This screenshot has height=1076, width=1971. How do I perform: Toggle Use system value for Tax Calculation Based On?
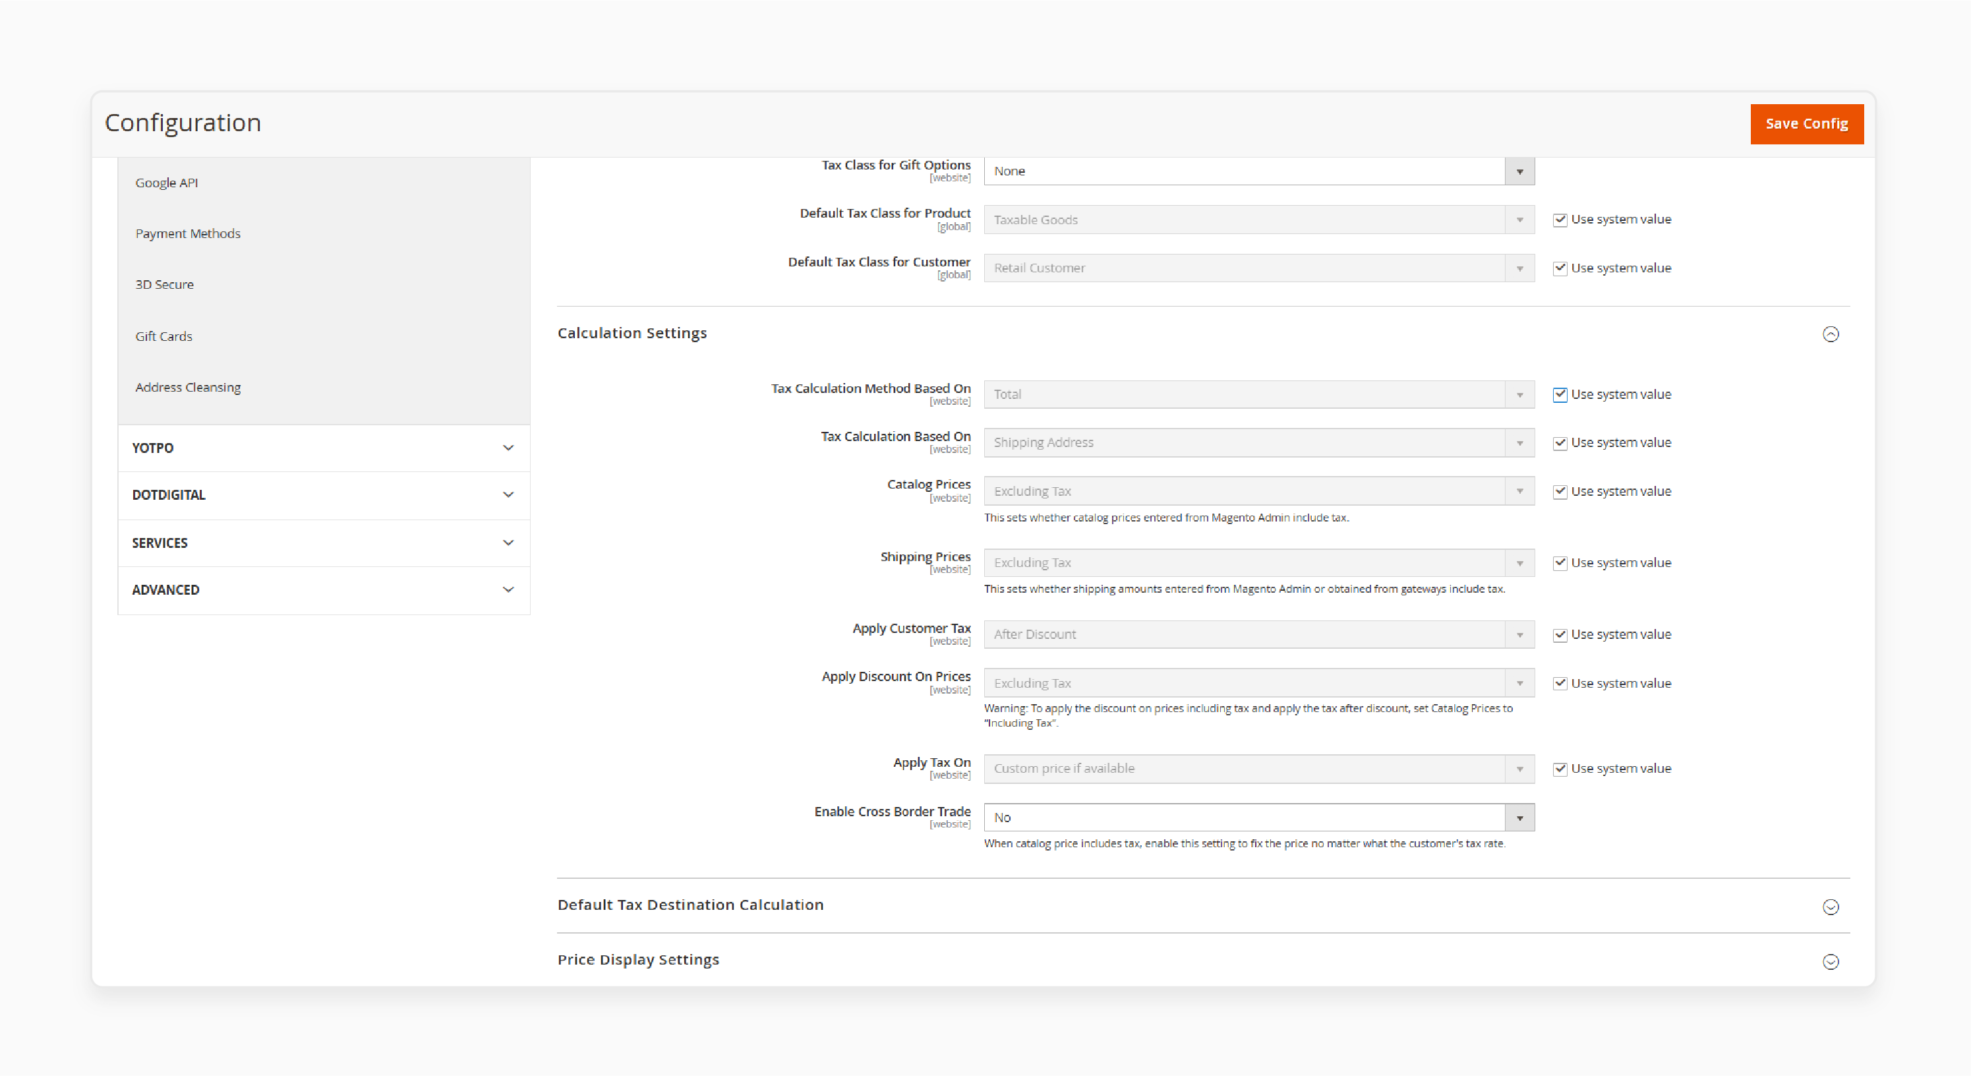(1560, 444)
